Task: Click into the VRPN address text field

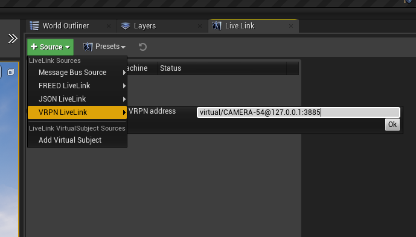Action: tap(298, 112)
